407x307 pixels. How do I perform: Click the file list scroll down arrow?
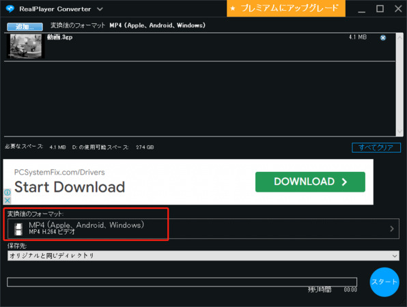399,131
